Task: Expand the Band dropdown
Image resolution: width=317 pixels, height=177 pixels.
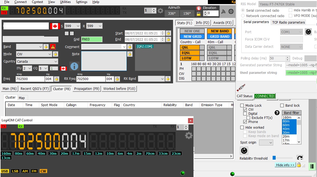Action: click(29, 47)
